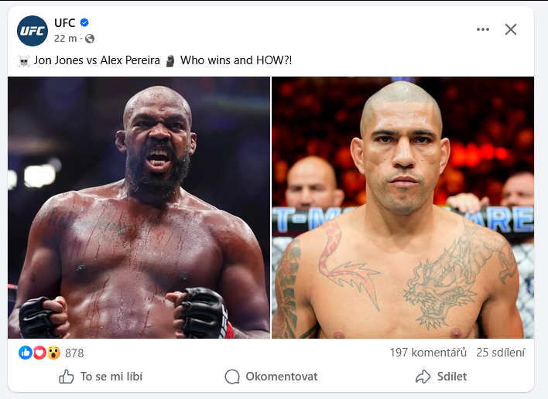The width and height of the screenshot is (548, 399).
Task: Close the post with the X button
Action: [x=511, y=29]
